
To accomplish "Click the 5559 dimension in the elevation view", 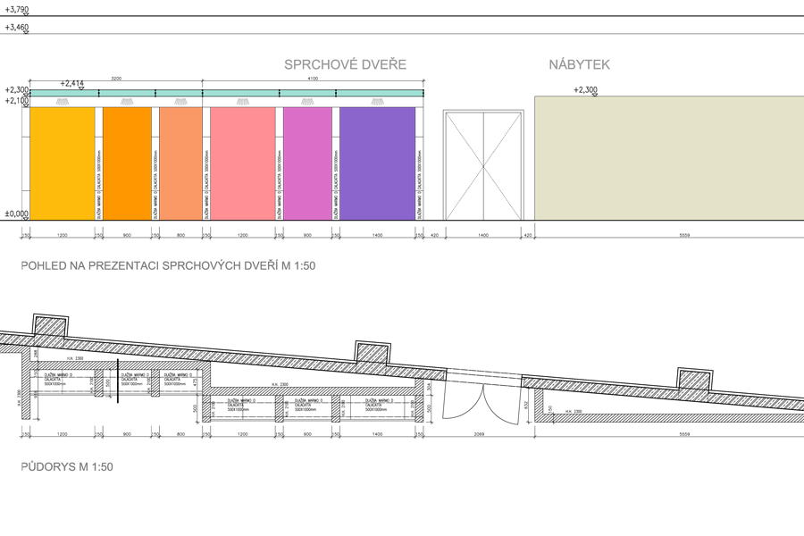I will [684, 236].
